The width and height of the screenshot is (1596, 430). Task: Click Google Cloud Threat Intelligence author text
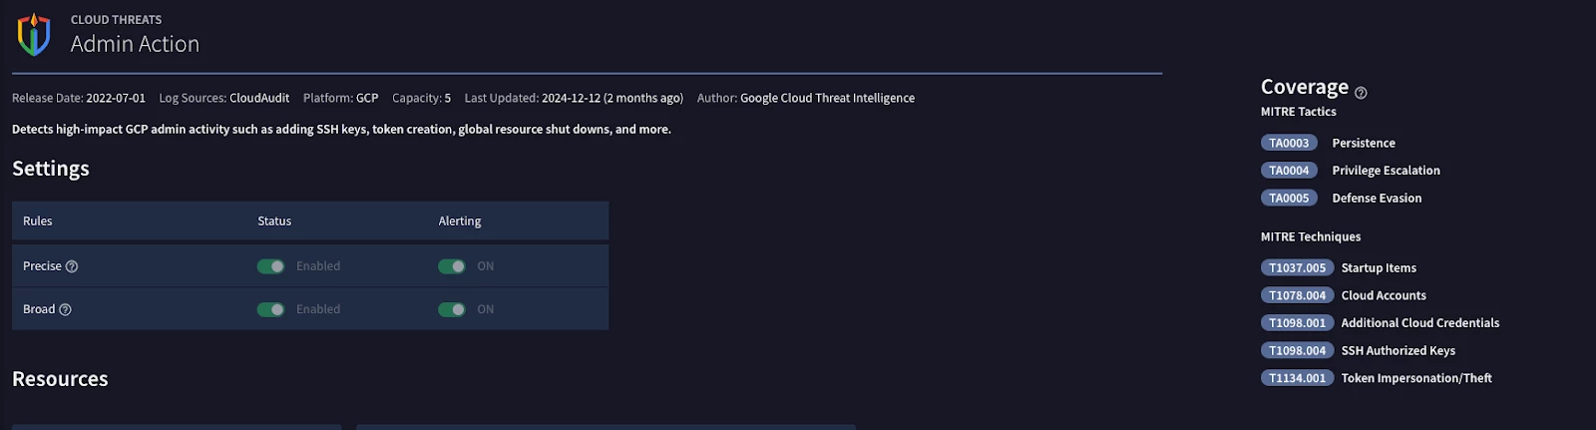click(x=827, y=98)
